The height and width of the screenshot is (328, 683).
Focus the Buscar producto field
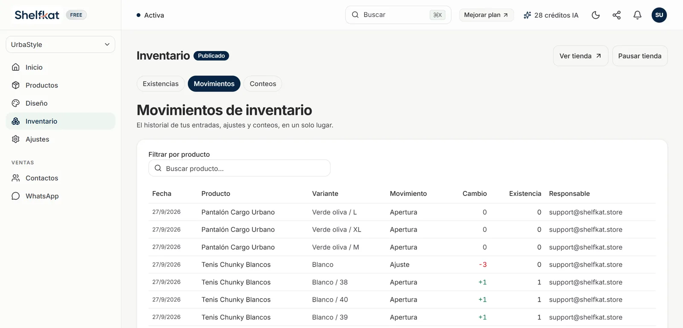pyautogui.click(x=239, y=168)
